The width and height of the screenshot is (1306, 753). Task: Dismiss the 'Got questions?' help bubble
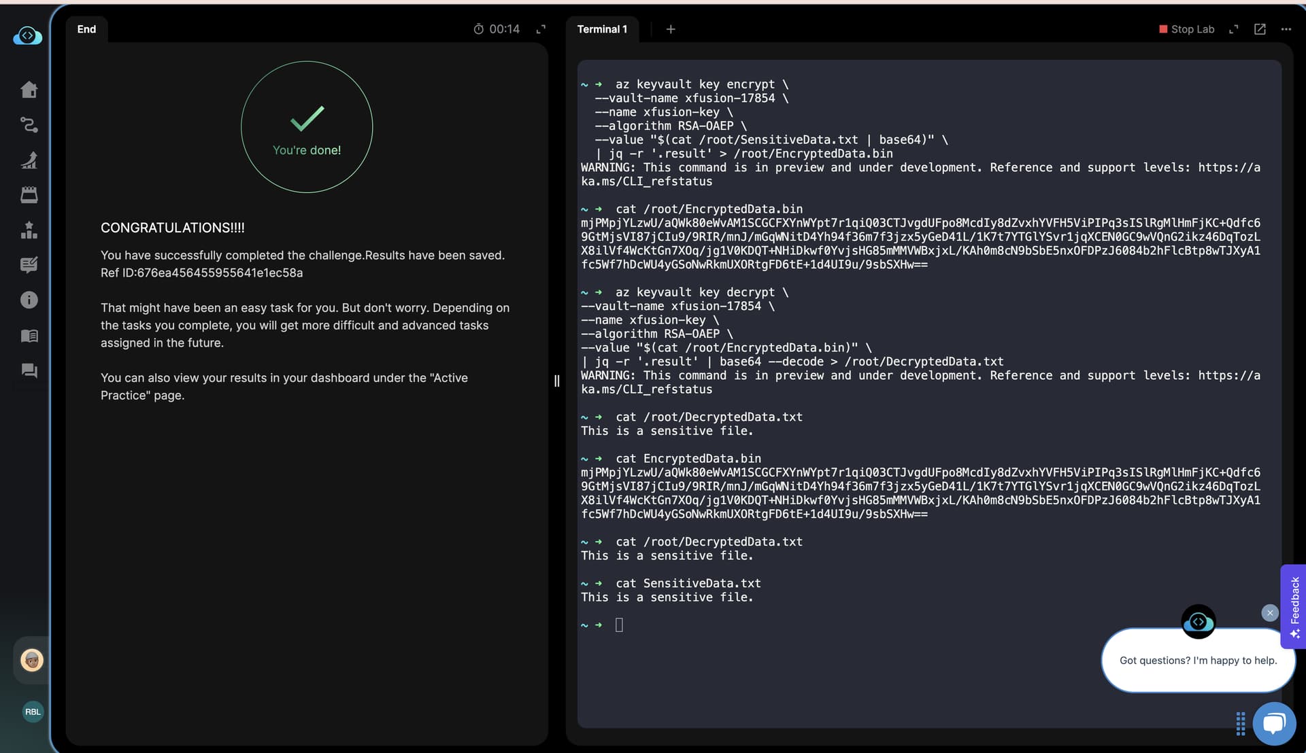[1269, 613]
